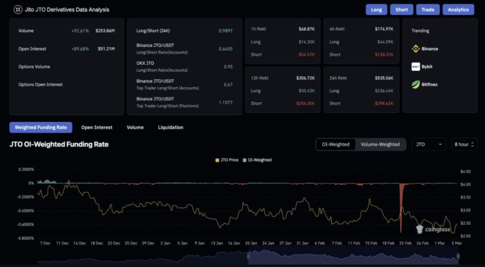Click the Short button
The height and width of the screenshot is (267, 485).
click(402, 9)
